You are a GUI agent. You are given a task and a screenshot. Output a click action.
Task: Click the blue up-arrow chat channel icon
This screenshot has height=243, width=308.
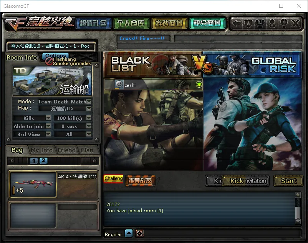click(x=129, y=233)
